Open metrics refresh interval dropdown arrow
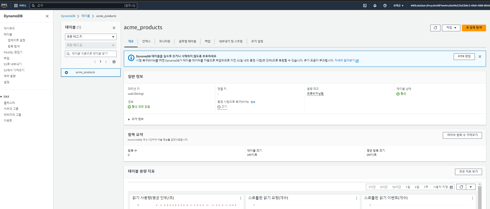490x209 pixels. tap(471, 187)
